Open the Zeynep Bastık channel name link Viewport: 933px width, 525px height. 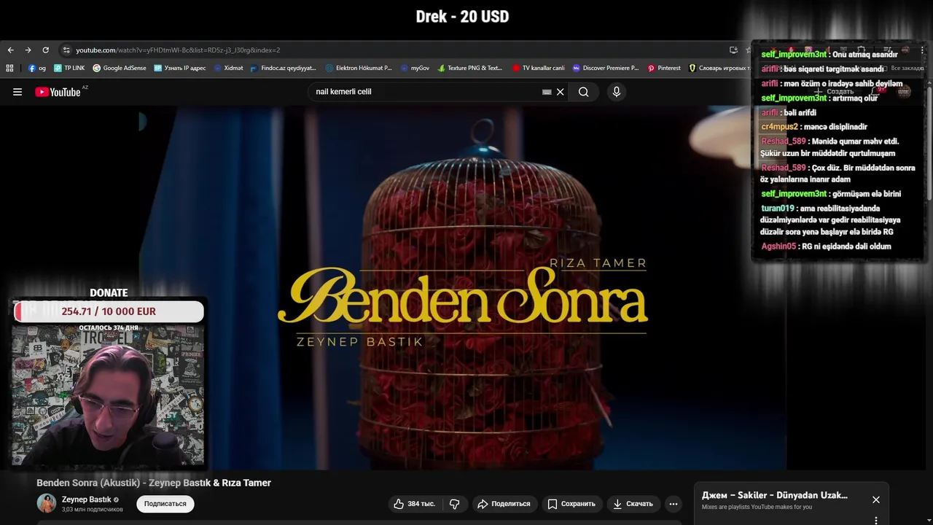click(x=86, y=499)
